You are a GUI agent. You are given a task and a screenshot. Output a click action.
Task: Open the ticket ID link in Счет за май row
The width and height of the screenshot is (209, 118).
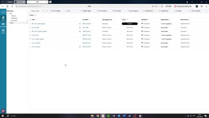pos(87,35)
